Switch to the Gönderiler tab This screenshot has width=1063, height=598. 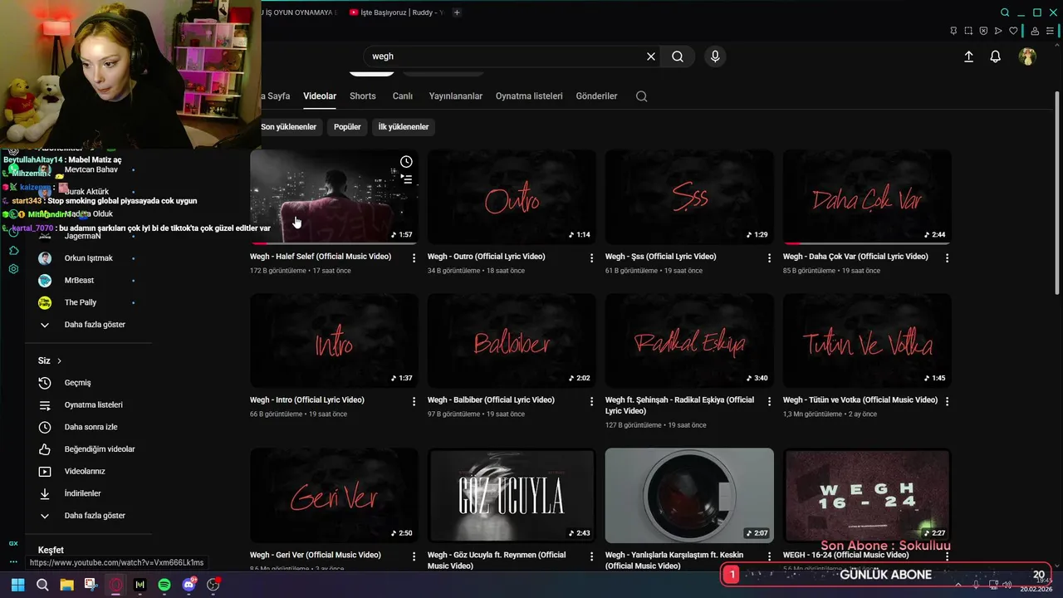pos(596,96)
